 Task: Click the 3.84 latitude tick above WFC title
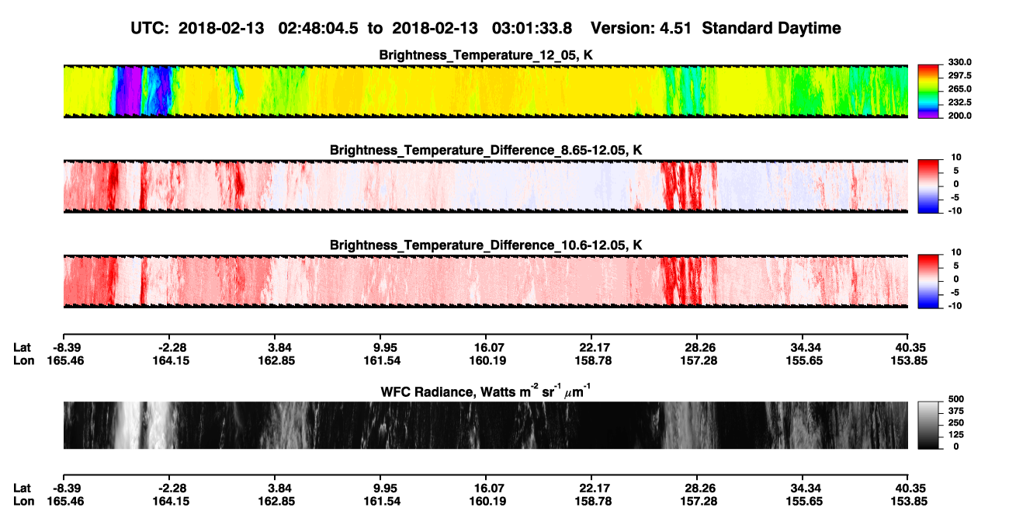click(275, 347)
